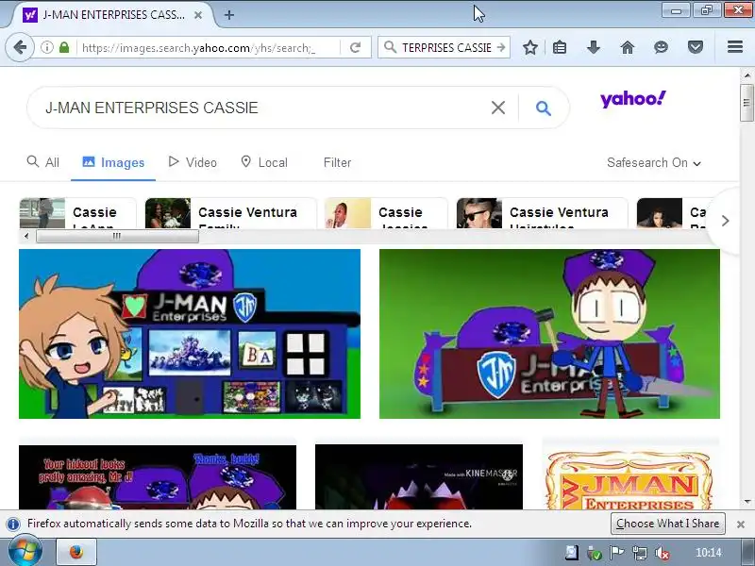755x566 pixels.
Task: Advance suggestion chips with right chevron
Action: (725, 221)
